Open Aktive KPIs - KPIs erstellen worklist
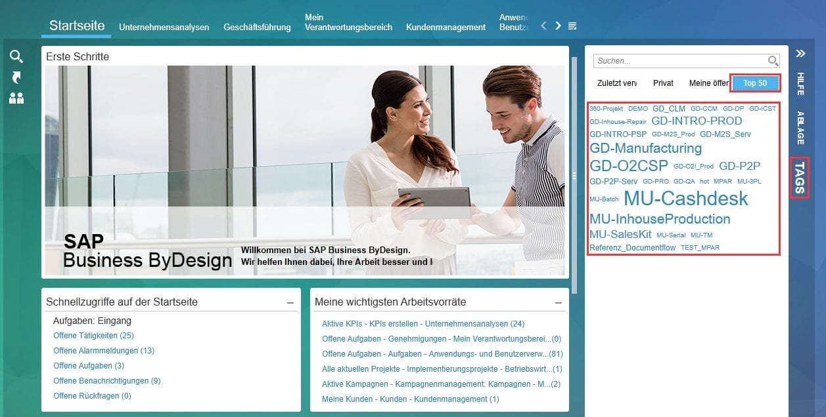 point(423,324)
